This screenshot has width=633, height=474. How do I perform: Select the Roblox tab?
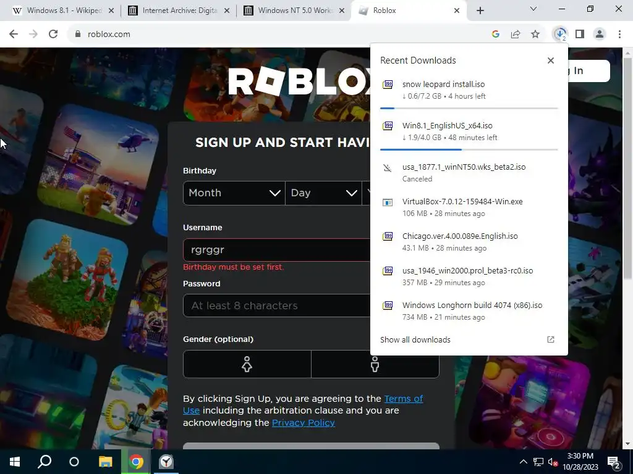tap(408, 10)
